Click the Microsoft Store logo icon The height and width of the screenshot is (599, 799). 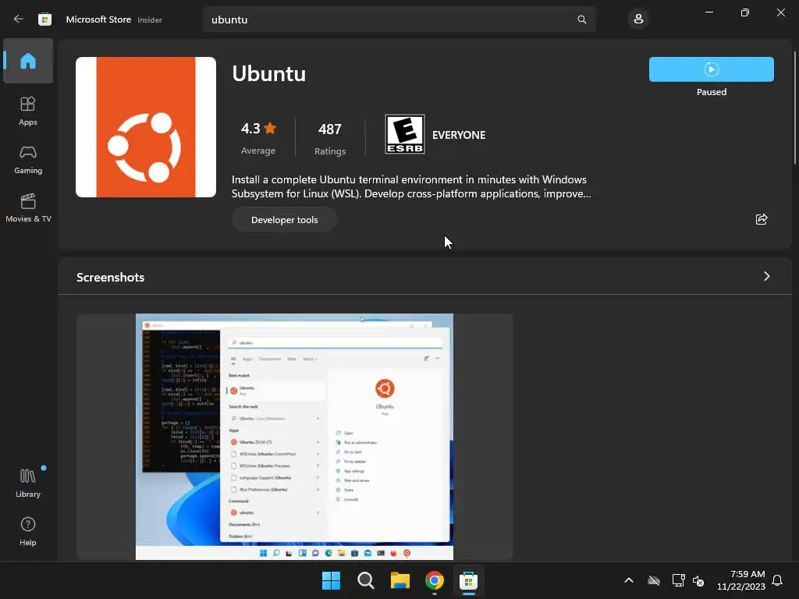(44, 19)
